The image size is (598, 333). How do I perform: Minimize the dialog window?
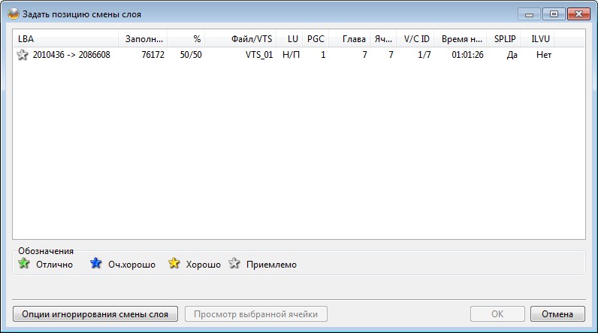point(529,14)
